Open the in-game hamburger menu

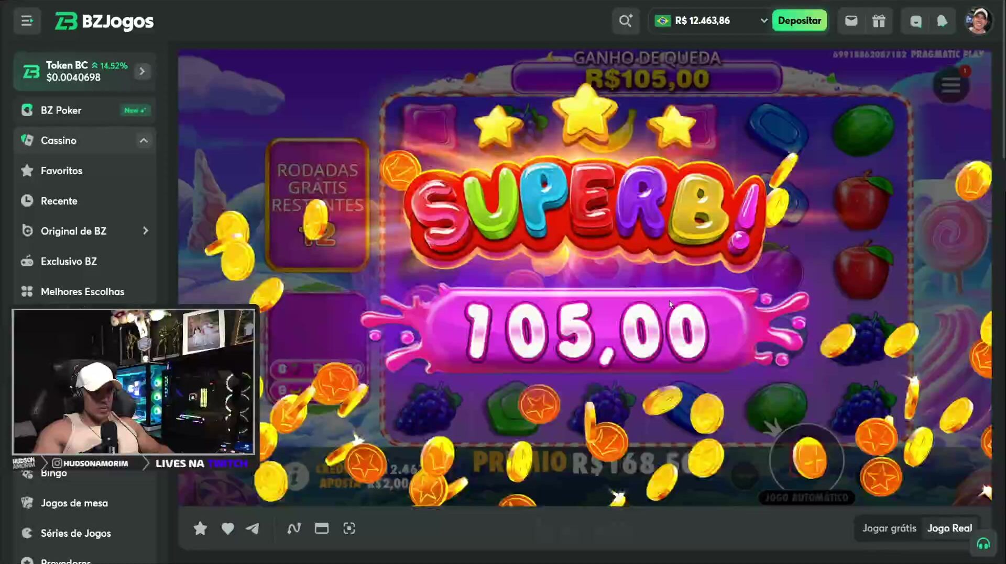click(950, 85)
